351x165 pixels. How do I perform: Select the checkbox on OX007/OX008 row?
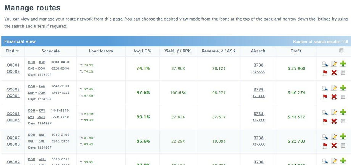coord(343,146)
